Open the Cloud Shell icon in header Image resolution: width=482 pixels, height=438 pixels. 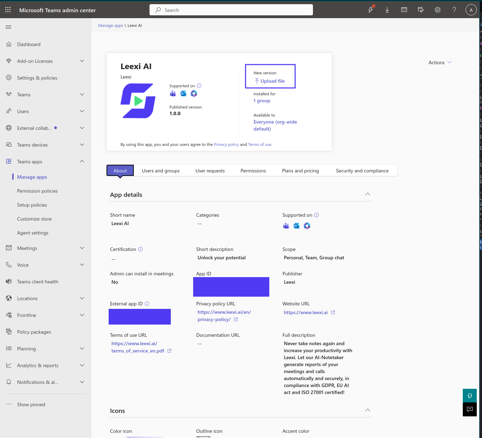(404, 10)
